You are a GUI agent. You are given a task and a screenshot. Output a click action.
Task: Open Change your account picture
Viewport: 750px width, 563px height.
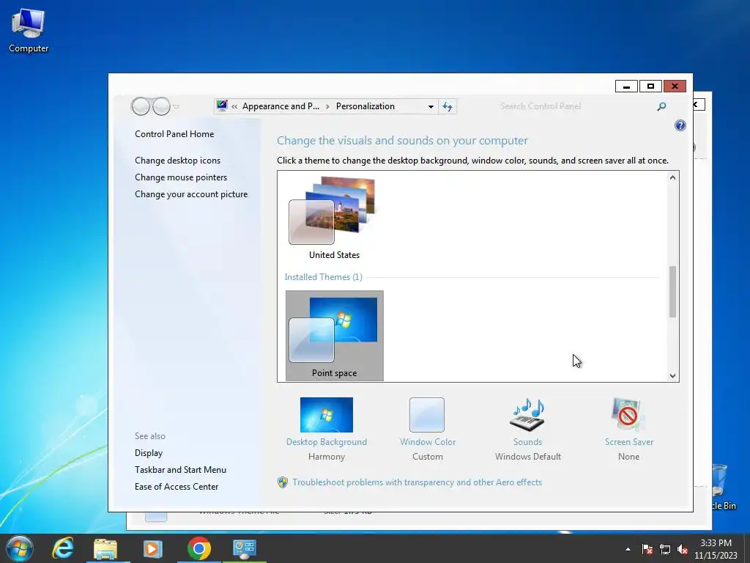coord(191,194)
